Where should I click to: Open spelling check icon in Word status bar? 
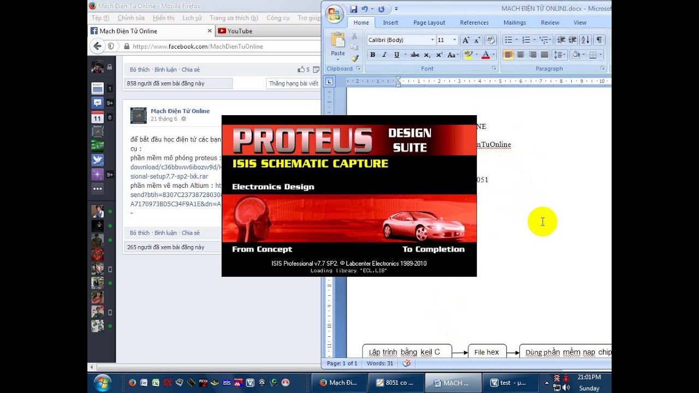[x=406, y=364]
